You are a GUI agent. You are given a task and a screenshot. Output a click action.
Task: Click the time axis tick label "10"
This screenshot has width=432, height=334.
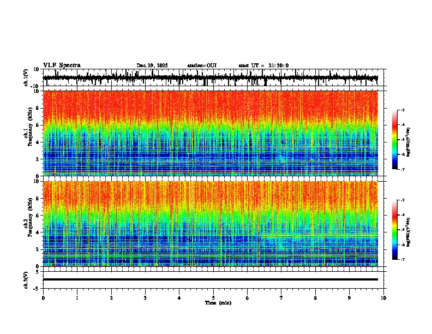point(383,298)
